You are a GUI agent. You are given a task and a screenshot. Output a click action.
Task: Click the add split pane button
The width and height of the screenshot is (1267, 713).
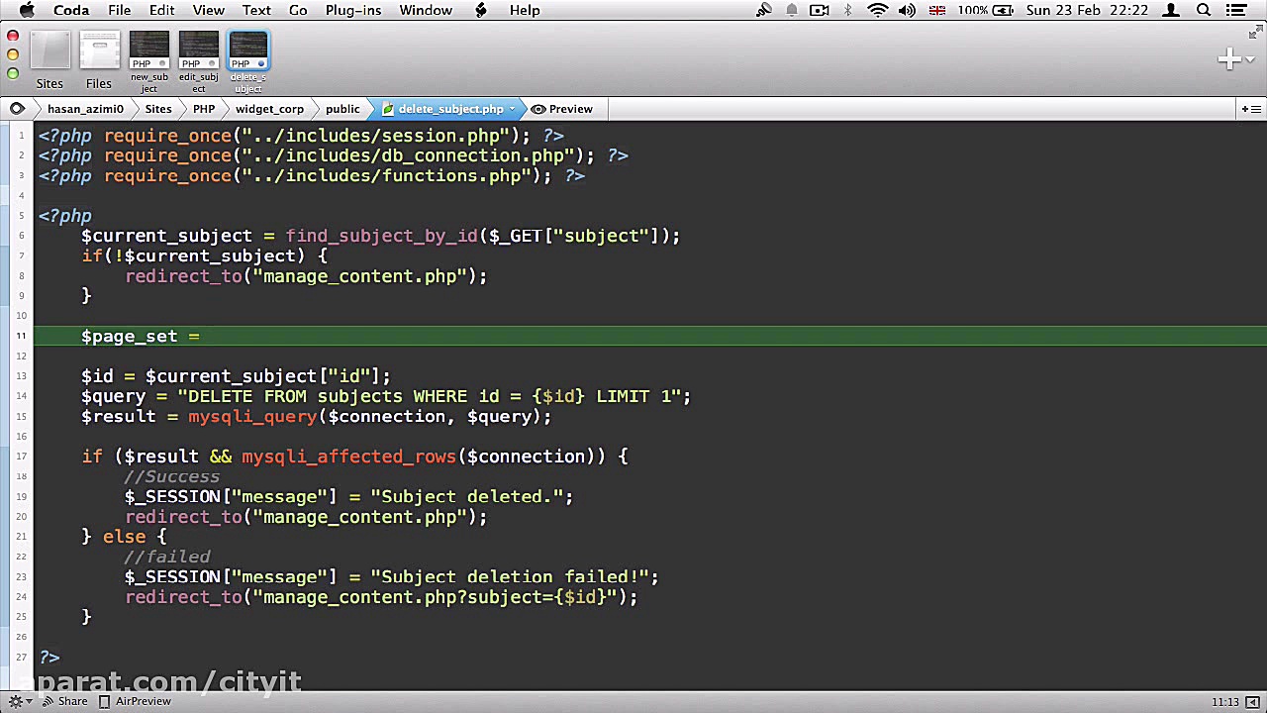click(x=1251, y=109)
